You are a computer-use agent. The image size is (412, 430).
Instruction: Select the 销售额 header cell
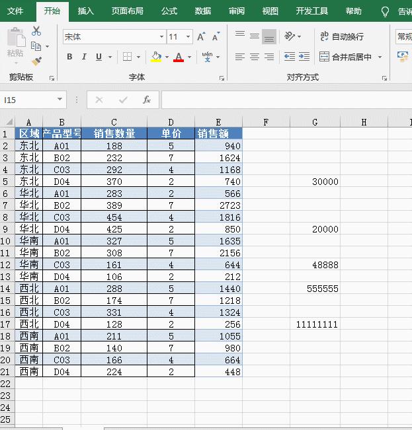tap(218, 133)
